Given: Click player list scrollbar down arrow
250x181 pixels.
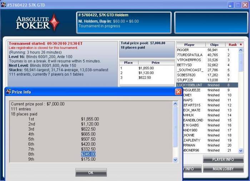Looking at the screenshot, I should tap(241, 150).
